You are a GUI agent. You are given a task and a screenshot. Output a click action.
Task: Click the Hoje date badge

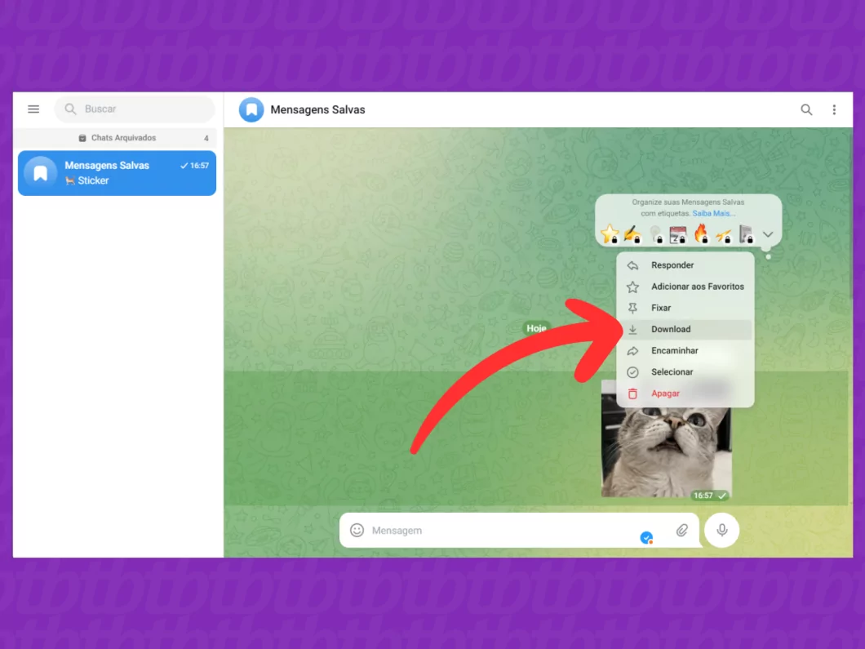coord(536,328)
